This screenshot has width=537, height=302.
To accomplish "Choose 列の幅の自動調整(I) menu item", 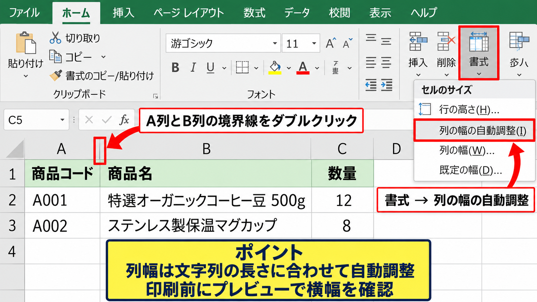I will [x=474, y=130].
